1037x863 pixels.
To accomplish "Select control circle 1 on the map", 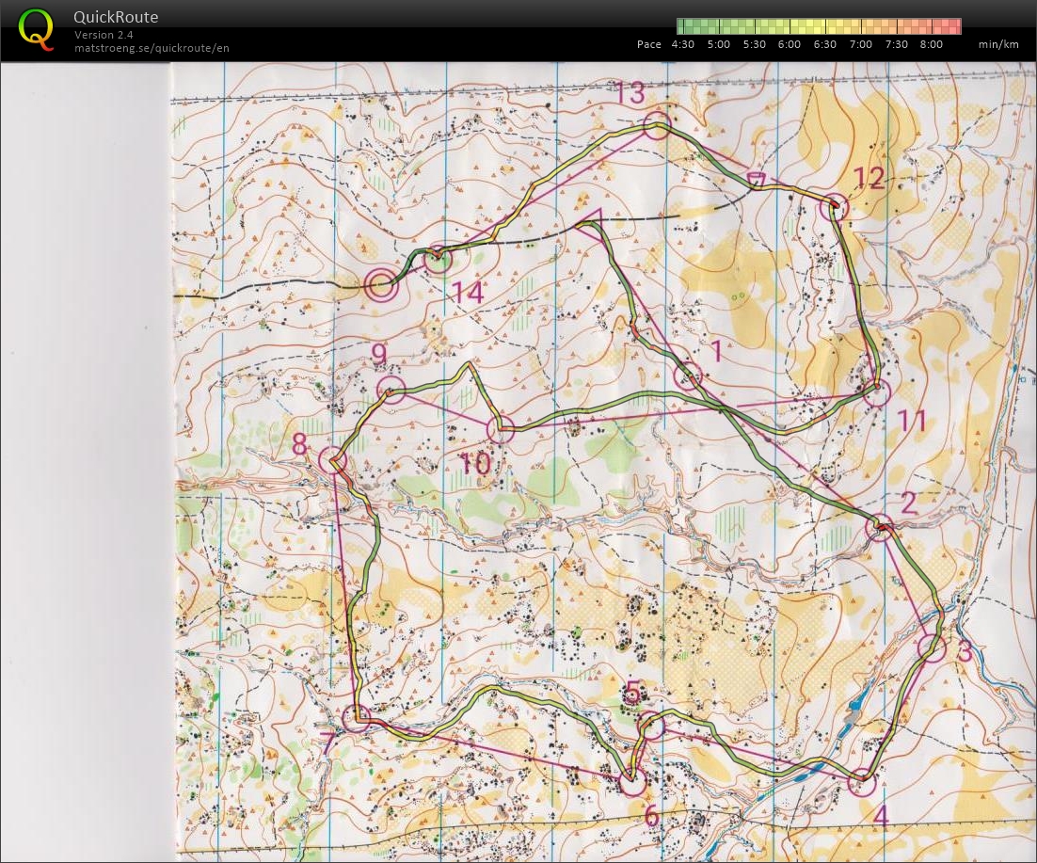I will tap(689, 376).
